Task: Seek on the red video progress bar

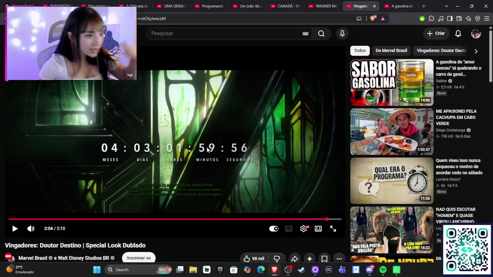Action: pyautogui.click(x=175, y=219)
